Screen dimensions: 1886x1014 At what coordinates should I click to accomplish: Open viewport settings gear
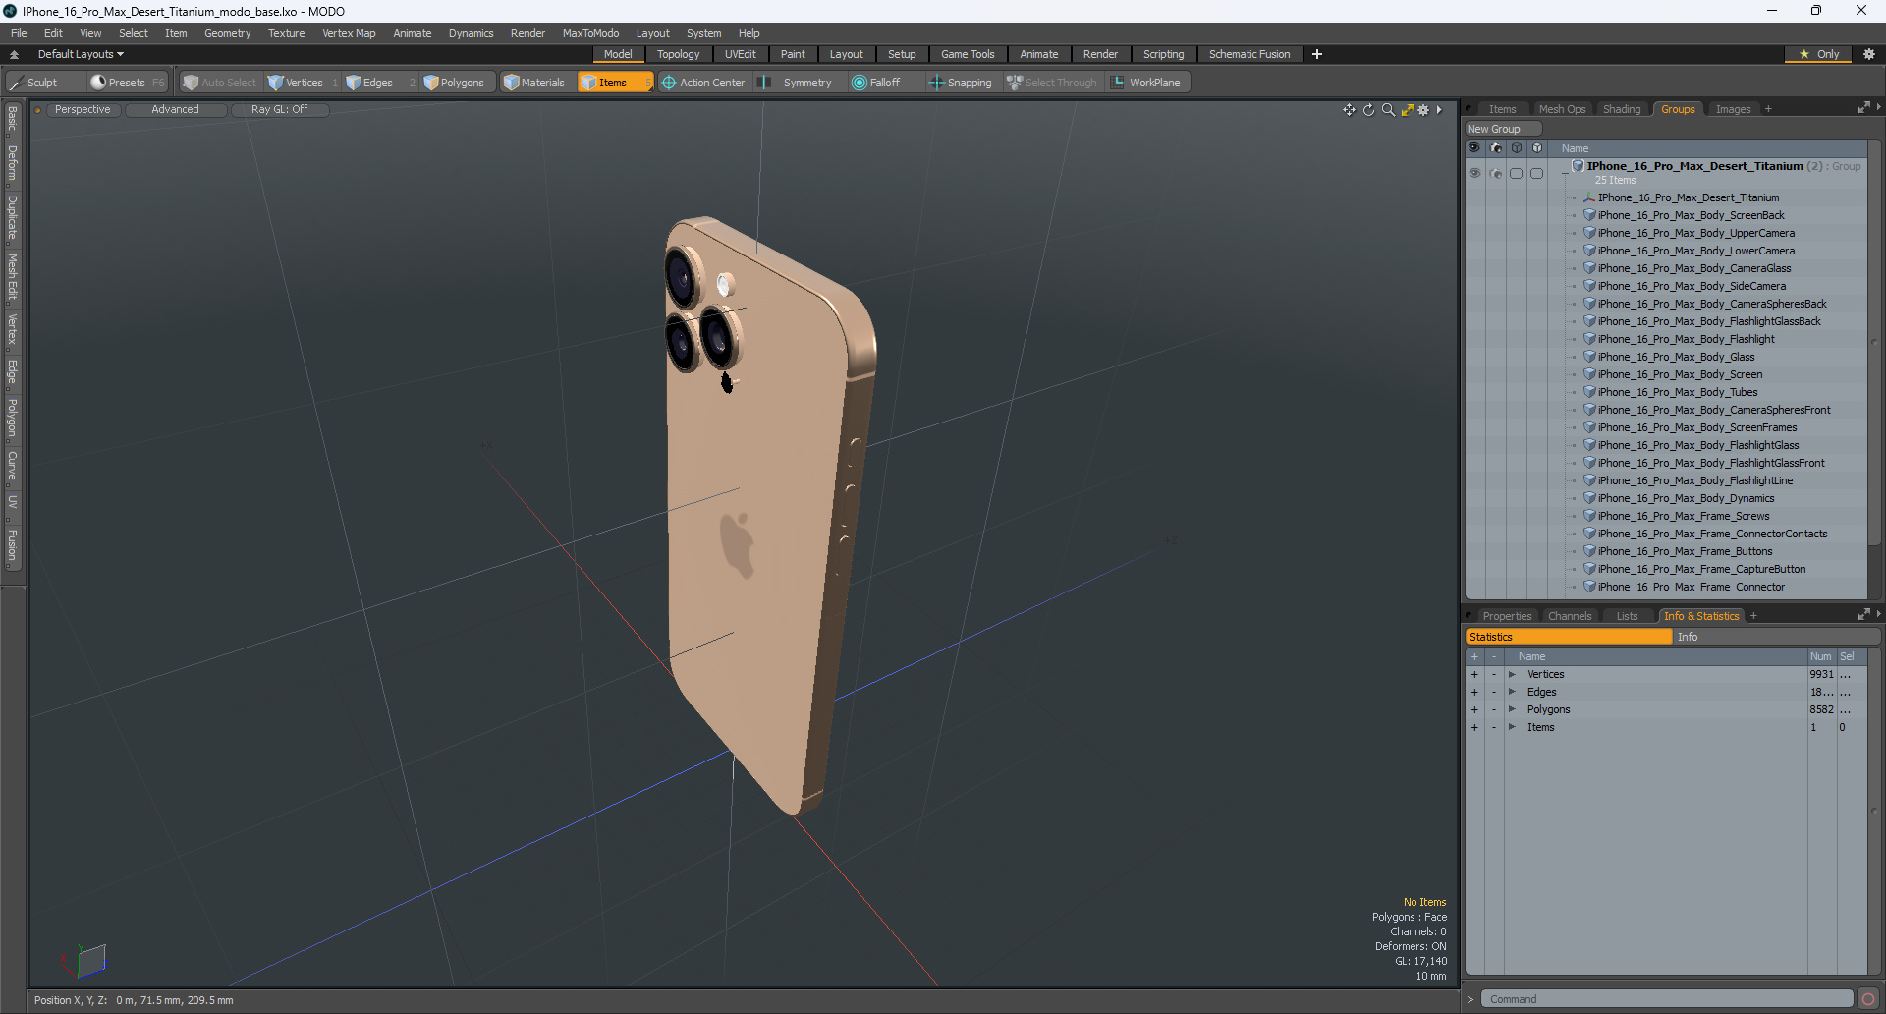tap(1423, 110)
